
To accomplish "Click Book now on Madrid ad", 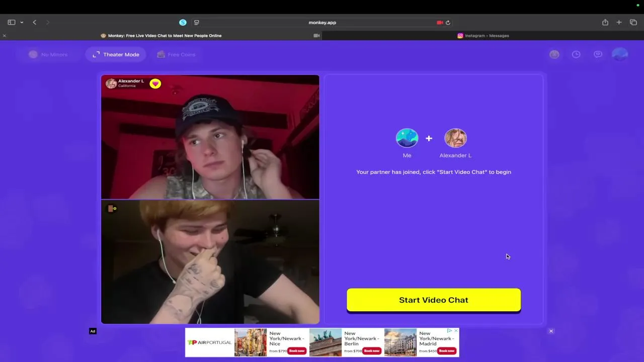I will click(x=446, y=351).
